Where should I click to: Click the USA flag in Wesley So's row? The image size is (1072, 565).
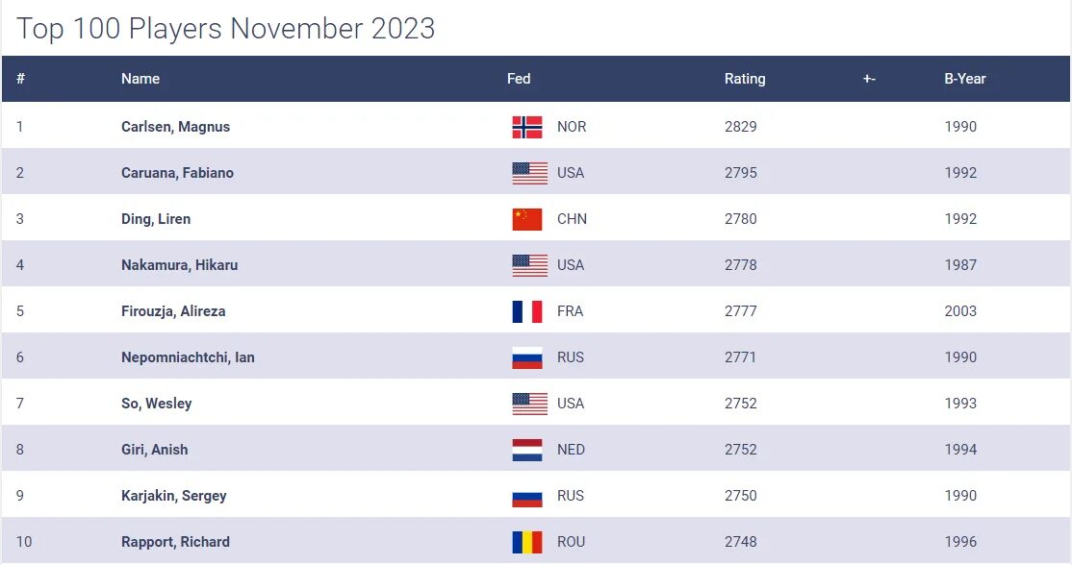(530, 404)
